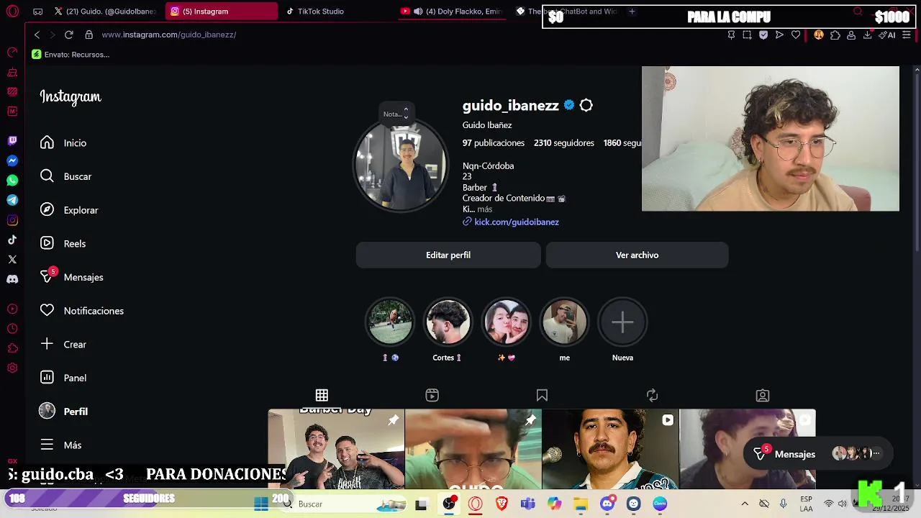This screenshot has width=921, height=518.
Task: Open the Explorar page
Action: 69,210
